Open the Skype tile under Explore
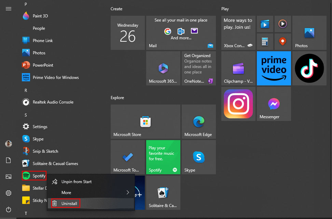The width and height of the screenshot is (332, 219). (198, 157)
